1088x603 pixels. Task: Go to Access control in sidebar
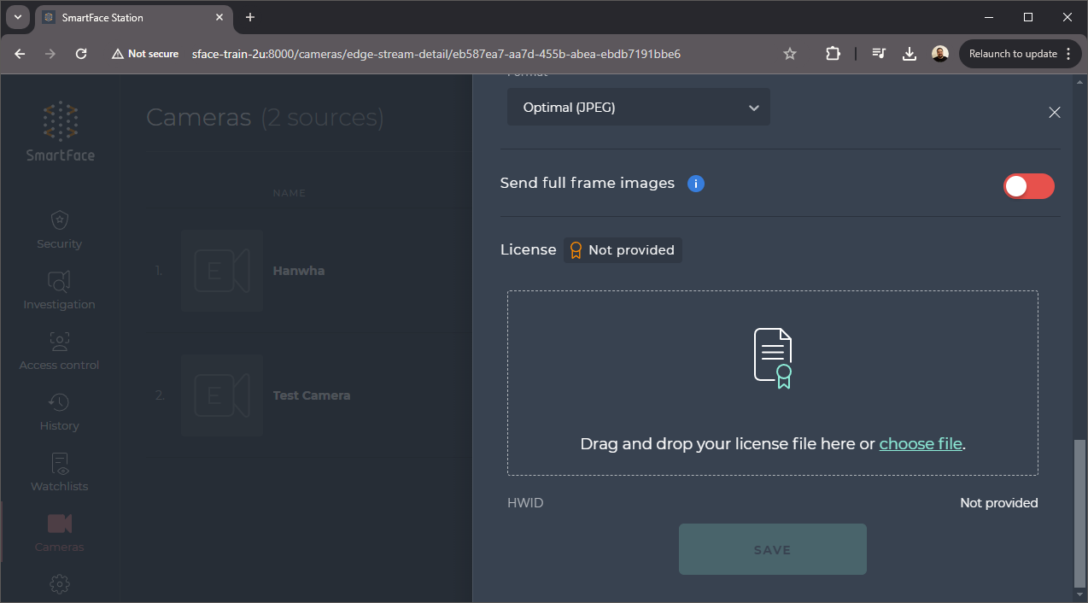59,351
